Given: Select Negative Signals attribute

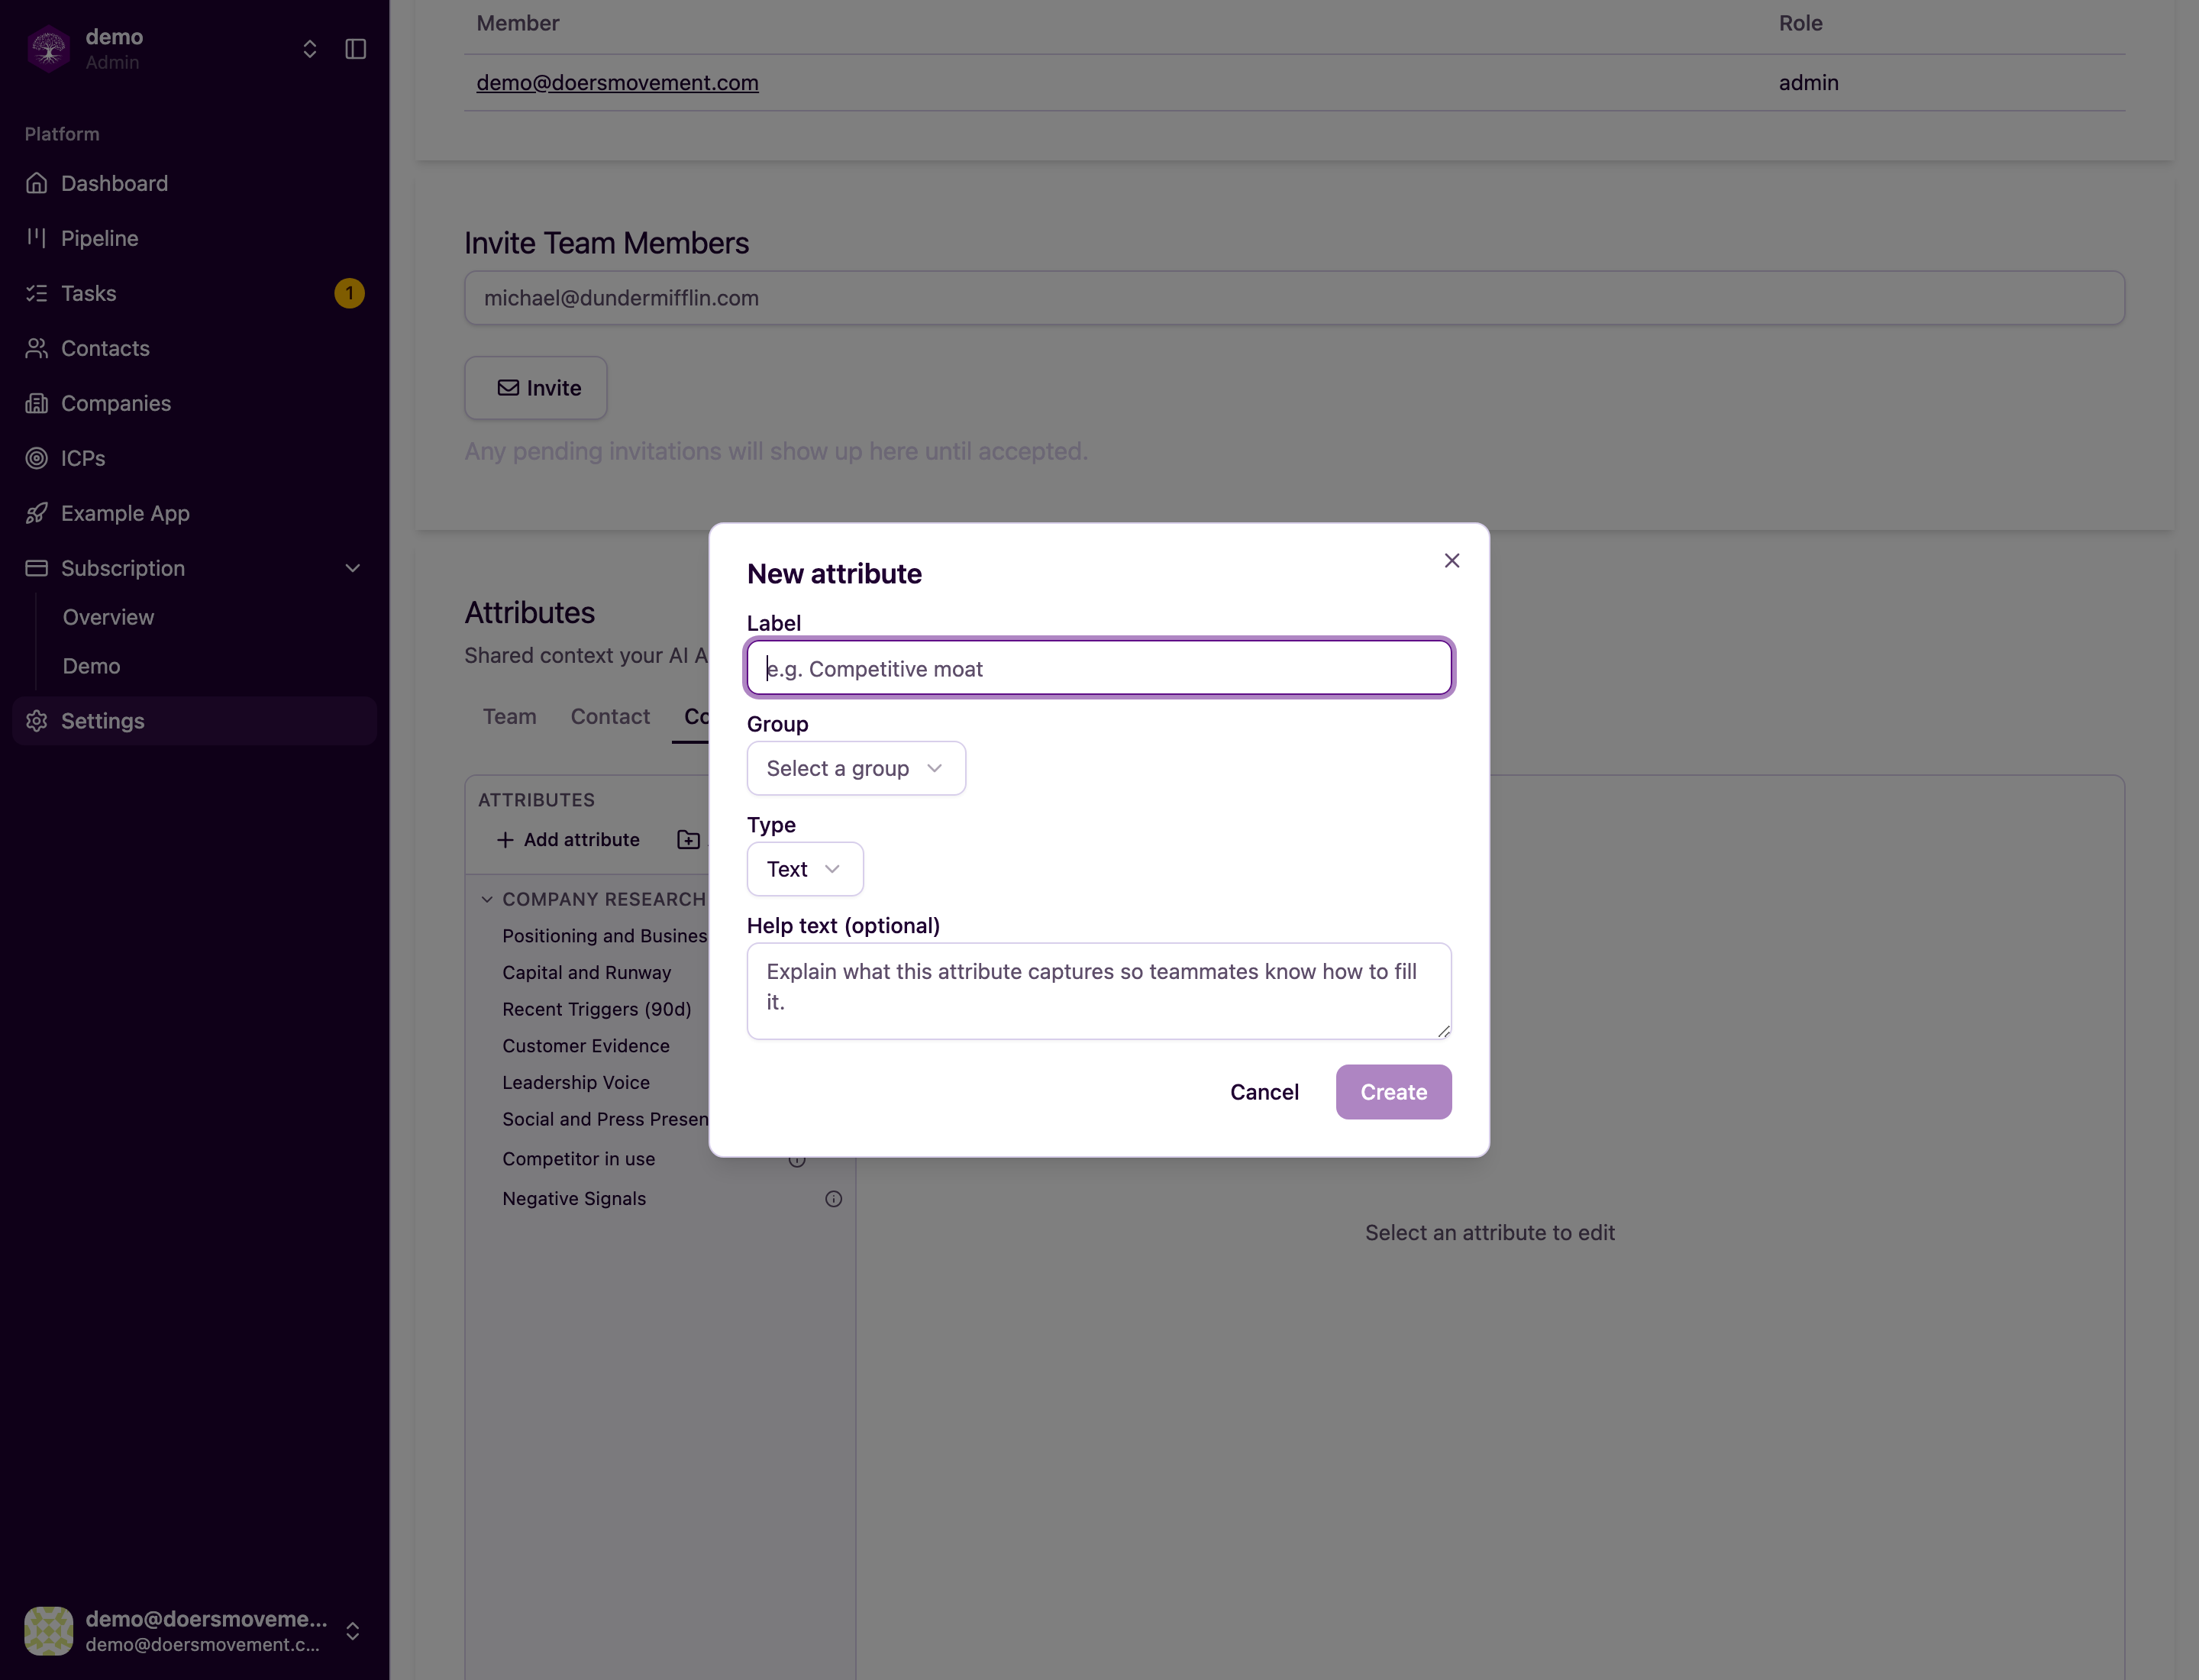Looking at the screenshot, I should (574, 1199).
